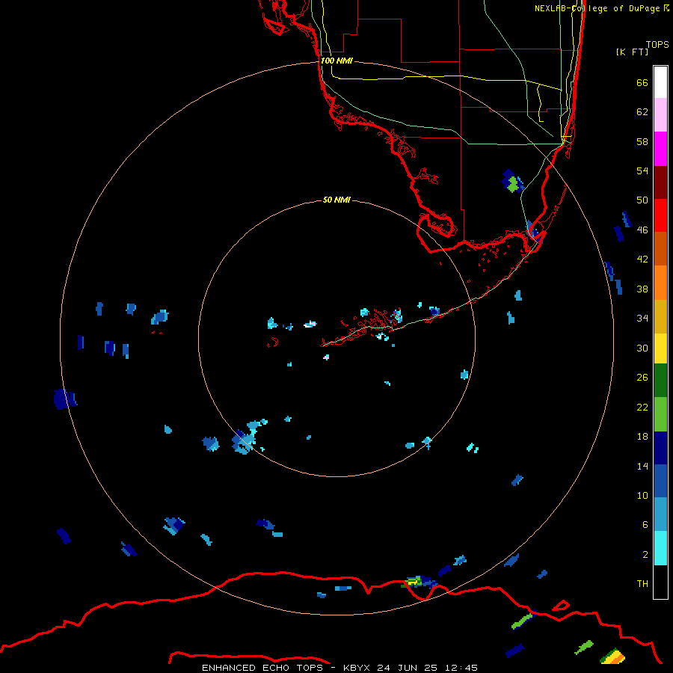Click the 24 JUN 25 date text

point(408,668)
